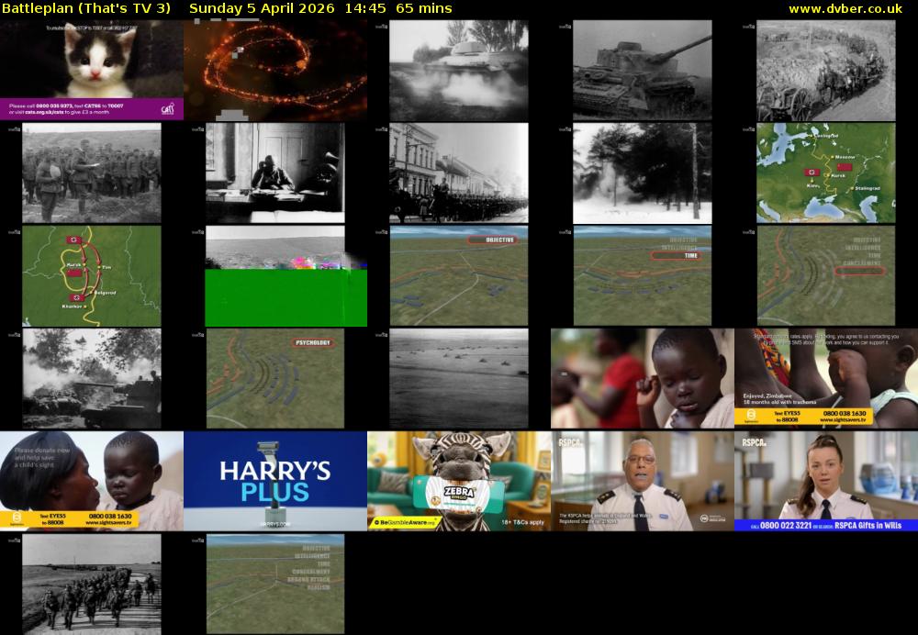918x635 pixels.
Task: Open the orange sparkle swirl thumbnail
Action: tap(275, 71)
